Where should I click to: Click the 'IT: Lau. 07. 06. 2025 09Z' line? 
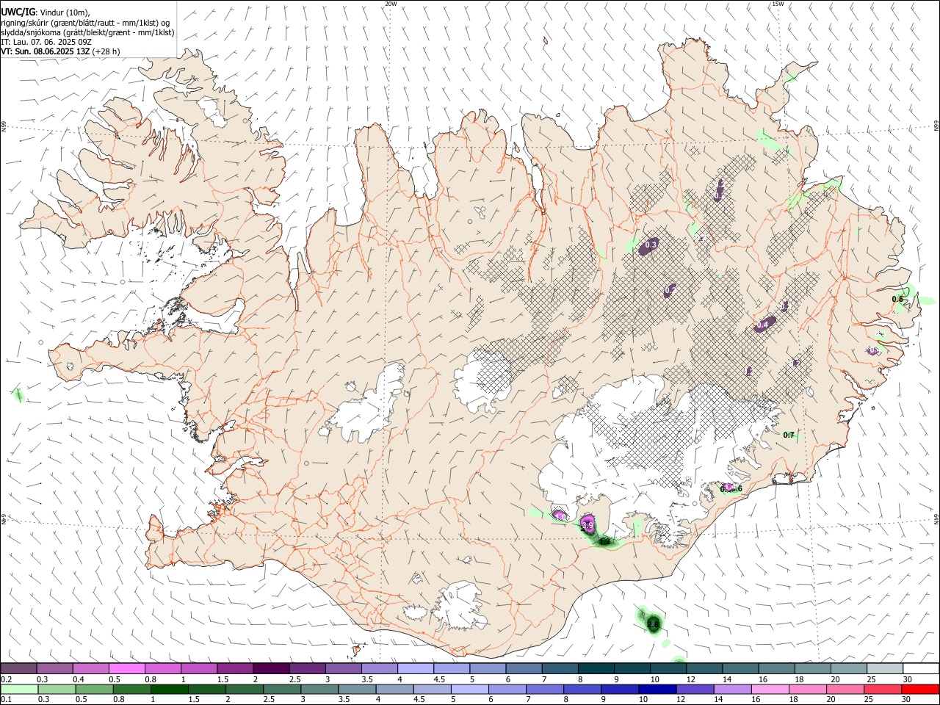[x=46, y=42]
